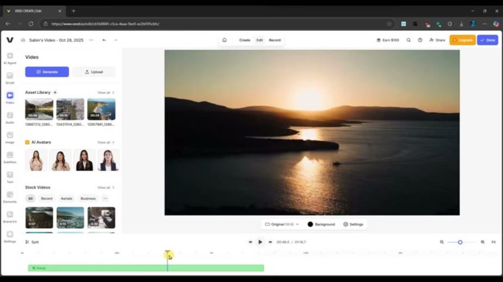Image resolution: width=503 pixels, height=282 pixels.
Task: Open the help question mark icon
Action: (x=420, y=40)
